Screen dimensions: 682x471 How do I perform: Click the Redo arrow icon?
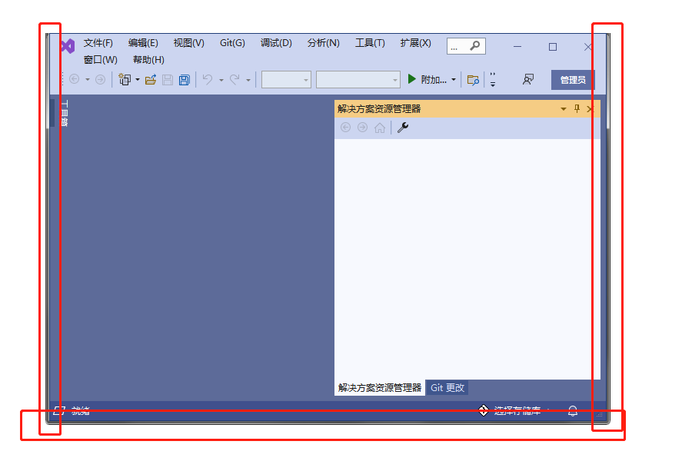[235, 79]
